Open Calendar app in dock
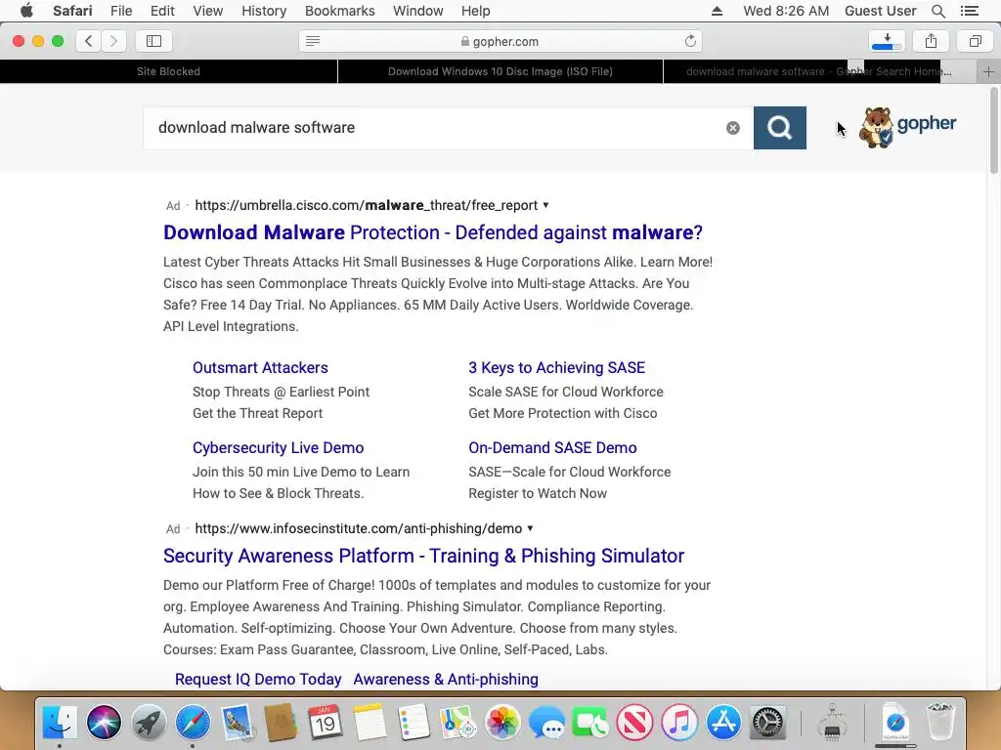 tap(326, 723)
